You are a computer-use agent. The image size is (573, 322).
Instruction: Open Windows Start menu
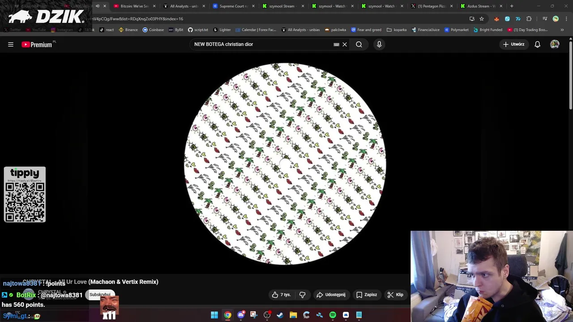pos(214,315)
